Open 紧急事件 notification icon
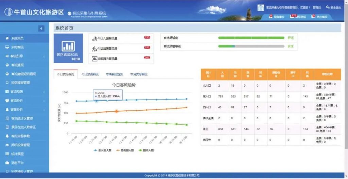This screenshot has width=348, height=179. tap(271, 16)
